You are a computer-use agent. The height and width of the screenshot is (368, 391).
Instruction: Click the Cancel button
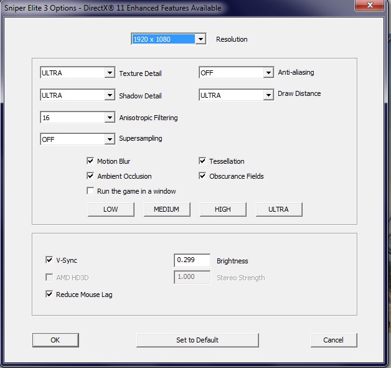[334, 340]
